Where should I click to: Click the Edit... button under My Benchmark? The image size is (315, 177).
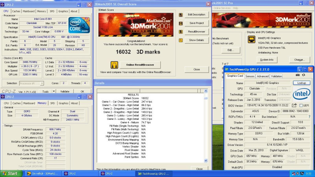[231, 50]
